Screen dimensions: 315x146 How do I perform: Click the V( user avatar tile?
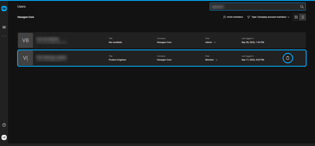[26, 58]
